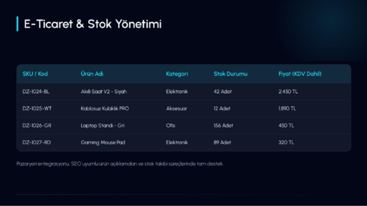Click price 320 TL
The image size is (367, 206).
click(286, 142)
